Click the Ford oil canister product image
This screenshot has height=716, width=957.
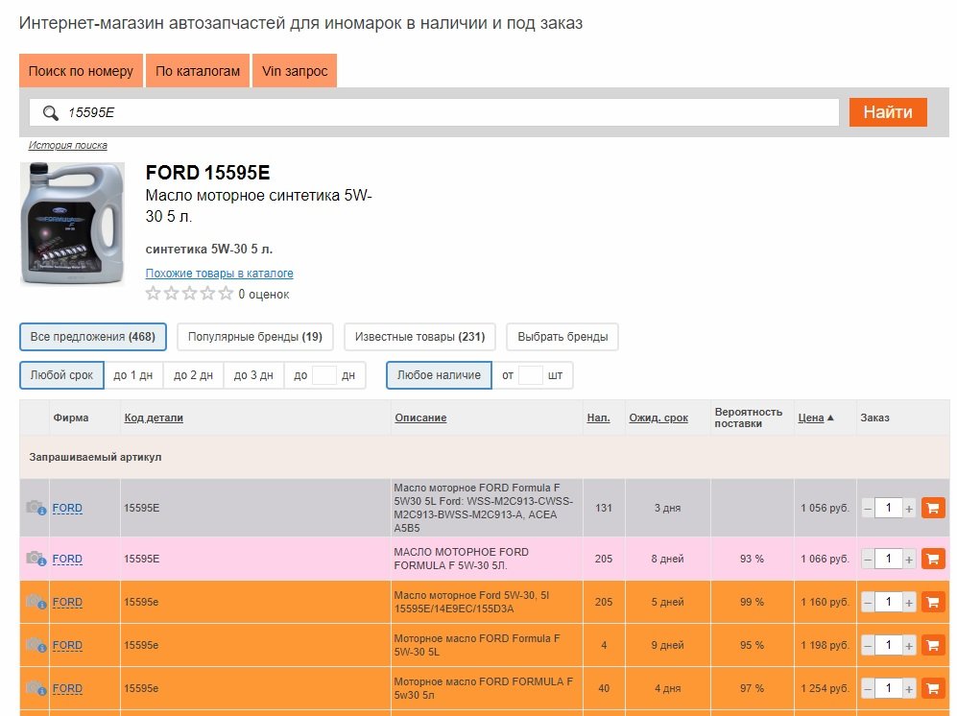(x=72, y=224)
